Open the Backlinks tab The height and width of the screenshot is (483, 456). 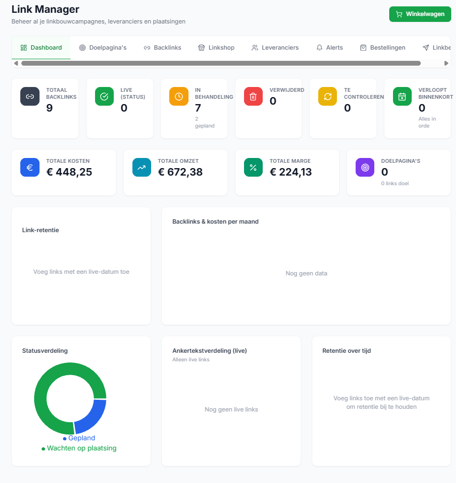click(162, 47)
